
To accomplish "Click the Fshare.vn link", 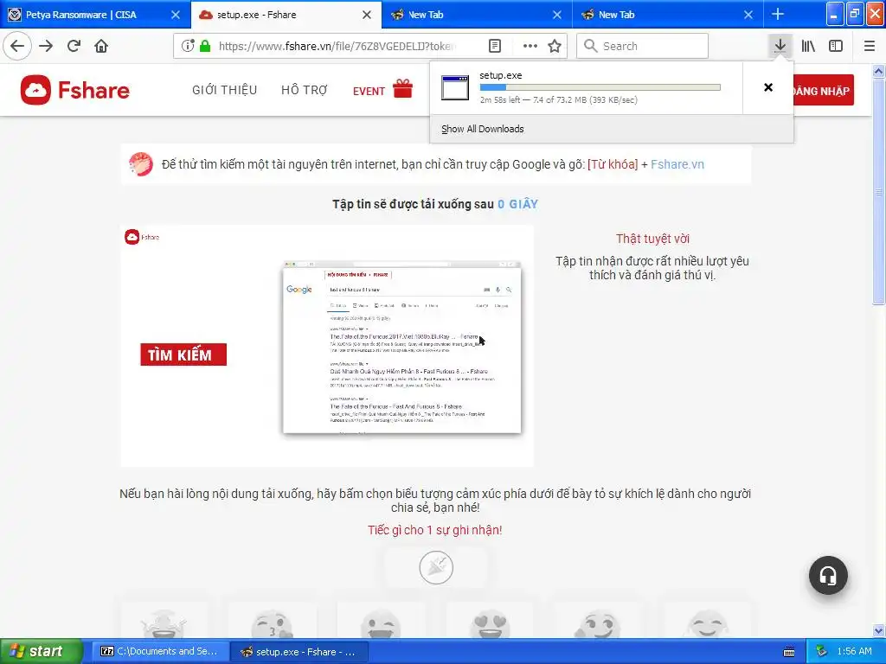I will tap(677, 164).
